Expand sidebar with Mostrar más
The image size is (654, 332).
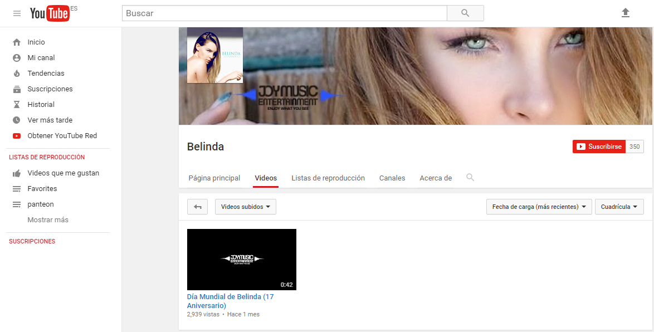coord(48,220)
